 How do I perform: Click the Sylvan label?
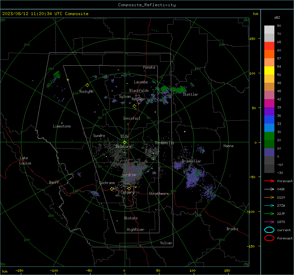[x=125, y=96]
